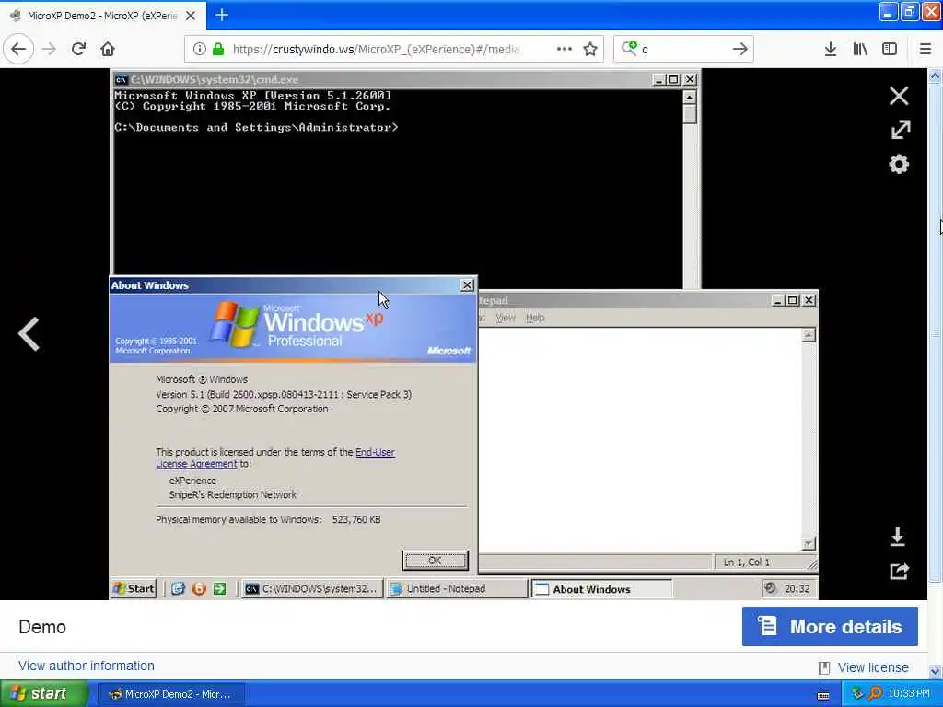Show the previous image in viewer

pos(29,333)
